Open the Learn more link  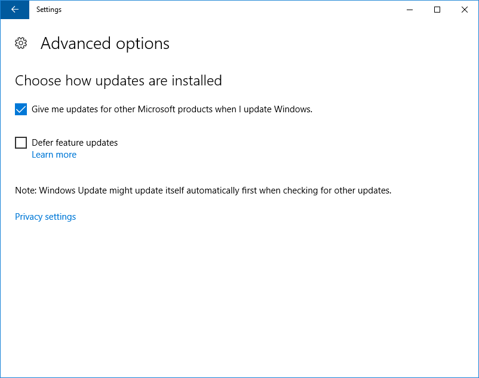pos(54,155)
